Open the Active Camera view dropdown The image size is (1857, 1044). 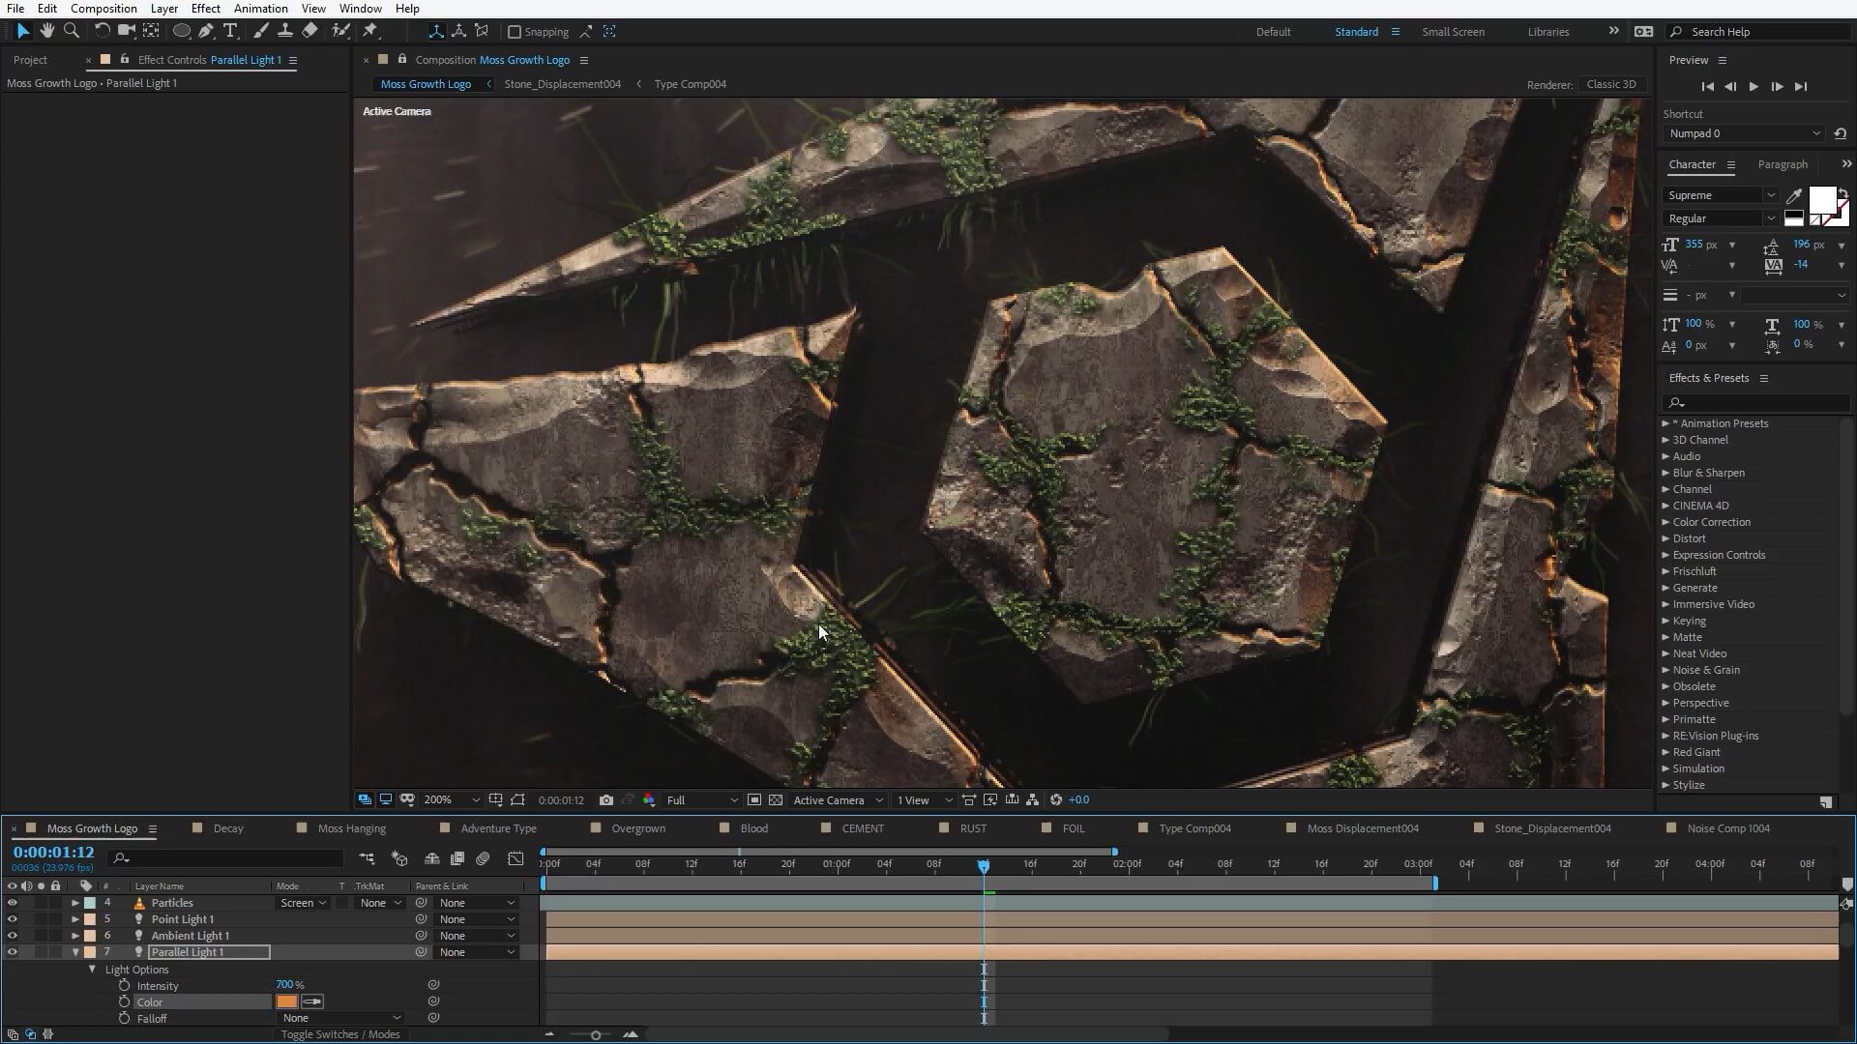point(838,800)
